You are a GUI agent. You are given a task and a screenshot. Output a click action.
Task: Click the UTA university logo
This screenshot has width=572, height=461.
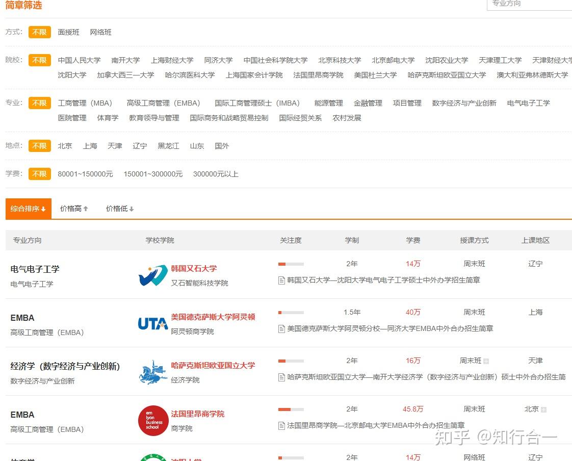[x=153, y=324]
